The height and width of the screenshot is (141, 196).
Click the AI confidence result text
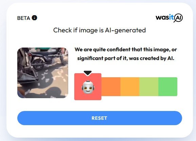coord(126,54)
